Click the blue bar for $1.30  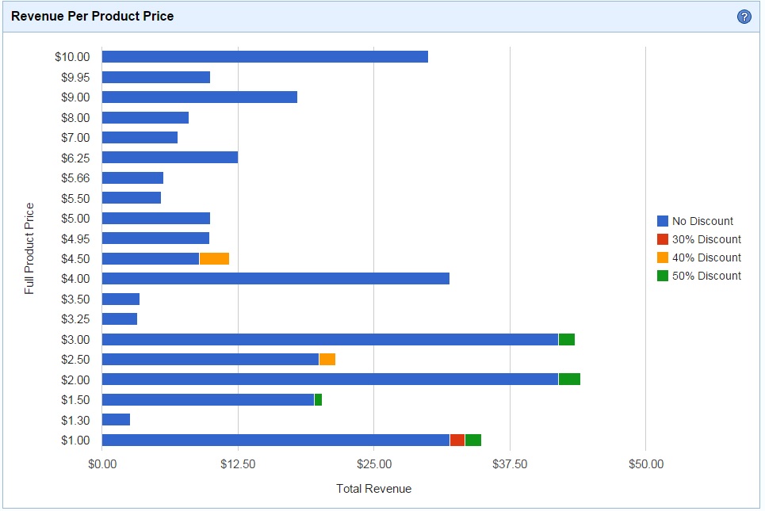(116, 420)
